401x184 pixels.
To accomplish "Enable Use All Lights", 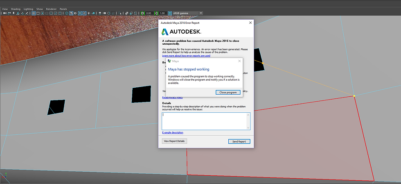I will pos(89,13).
